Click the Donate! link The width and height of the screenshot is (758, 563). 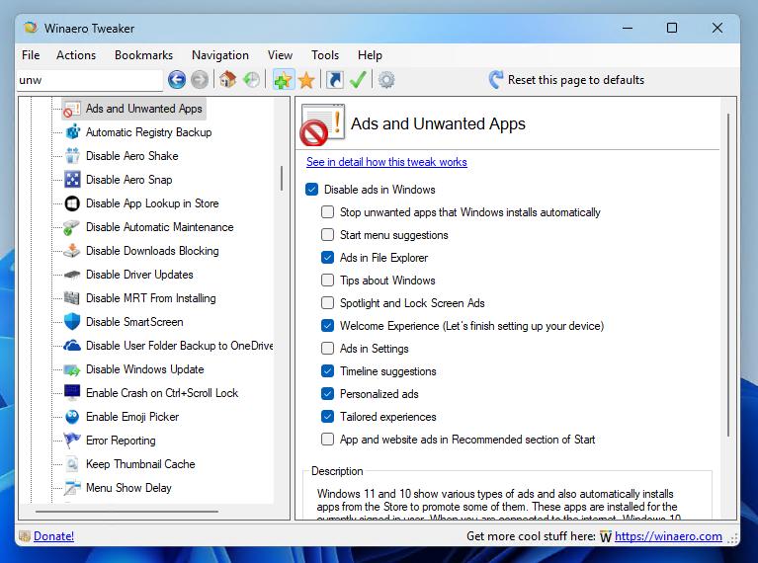coord(53,536)
